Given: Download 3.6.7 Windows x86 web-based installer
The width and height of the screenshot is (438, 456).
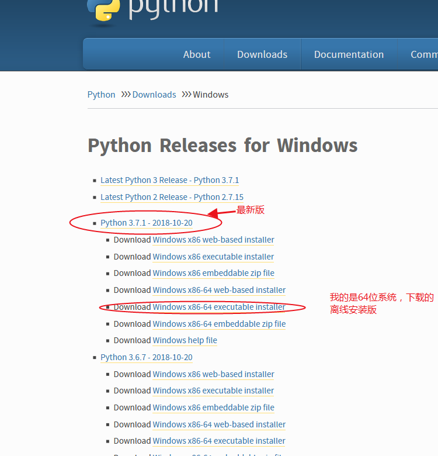Looking at the screenshot, I should coord(214,374).
